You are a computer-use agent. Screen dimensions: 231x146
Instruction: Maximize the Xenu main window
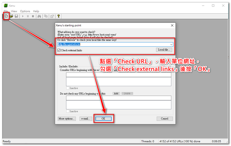coord(213,6)
